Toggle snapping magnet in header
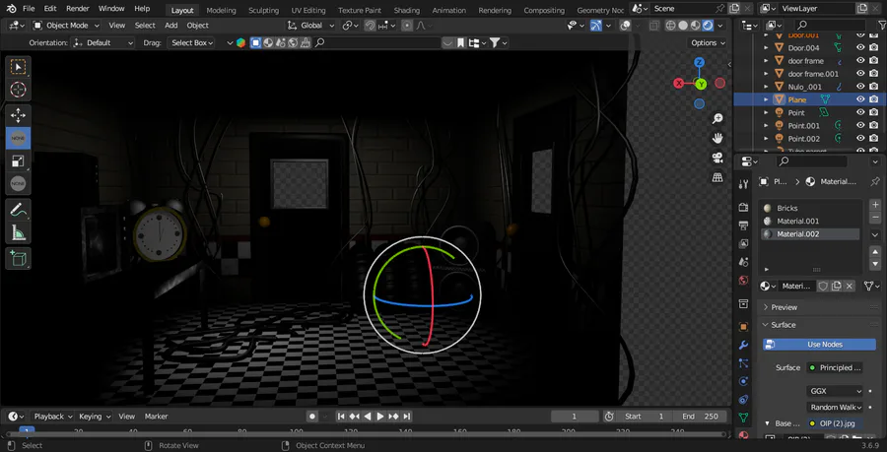Screen dimensions: 887x452 point(370,26)
